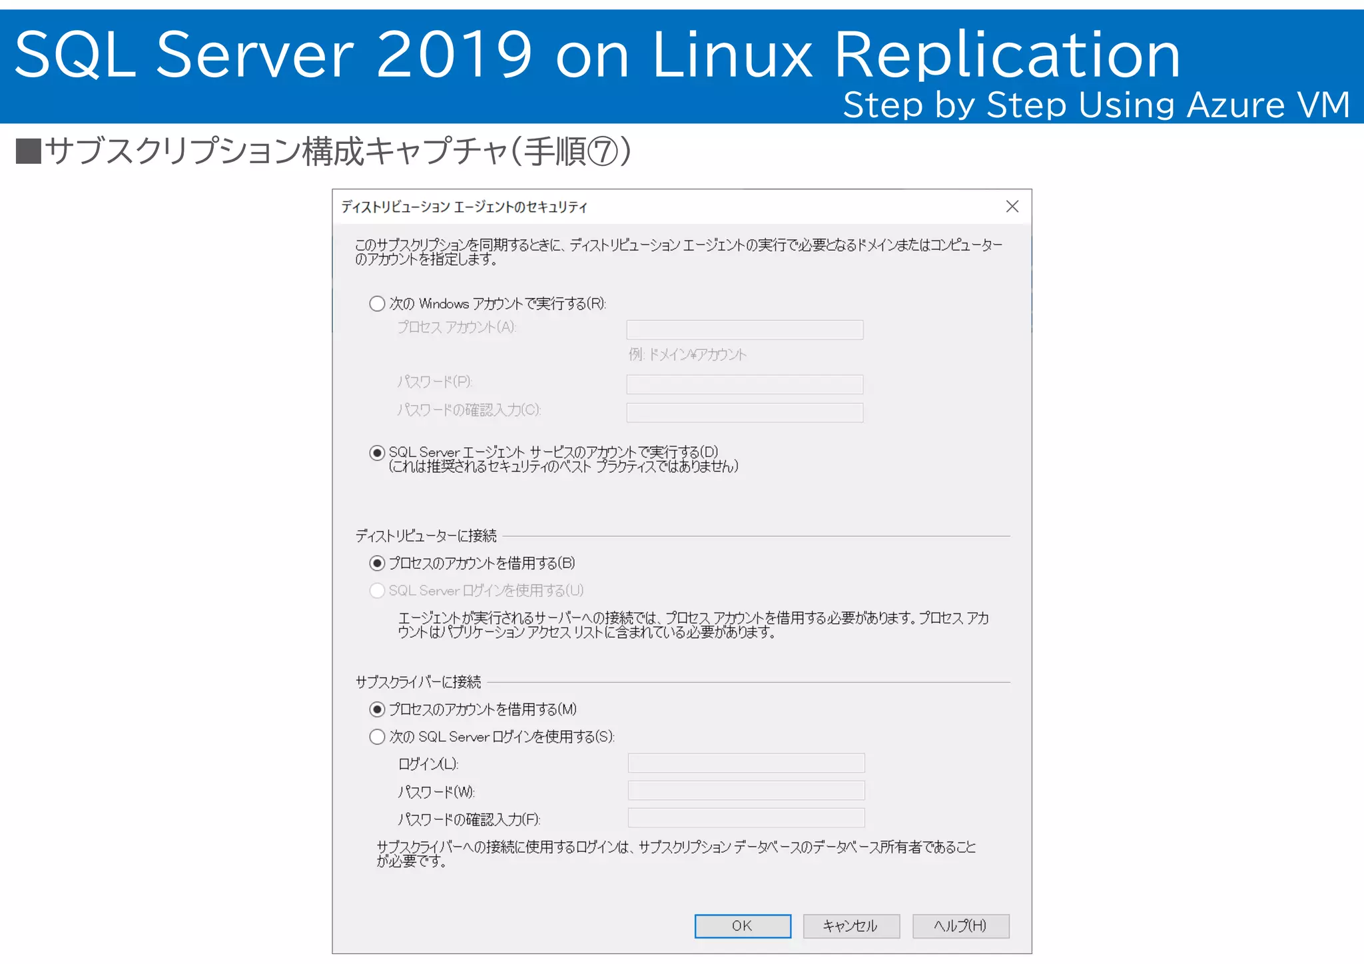
Task: Click the subscriber password (W) input field
Action: (746, 791)
